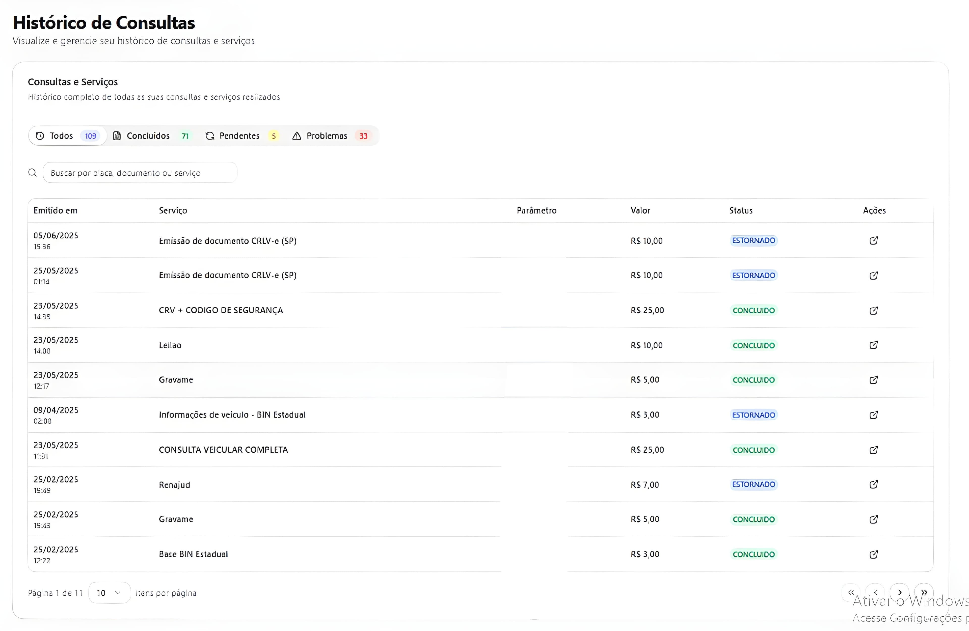Click the Emitido em column header

[x=55, y=210]
